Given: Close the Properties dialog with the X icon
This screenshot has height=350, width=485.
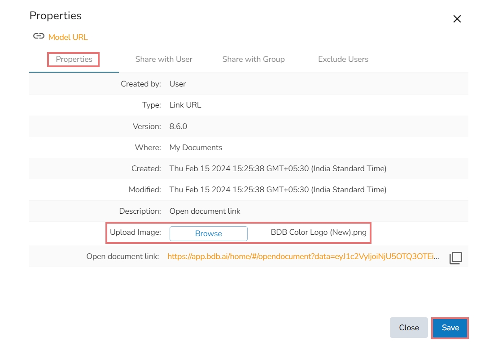Looking at the screenshot, I should coord(457,19).
